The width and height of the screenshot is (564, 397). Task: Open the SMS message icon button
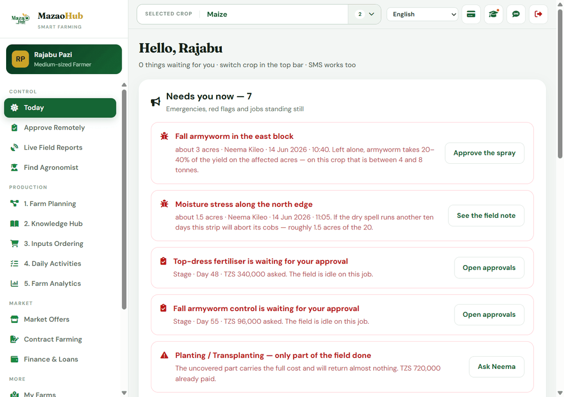[516, 14]
